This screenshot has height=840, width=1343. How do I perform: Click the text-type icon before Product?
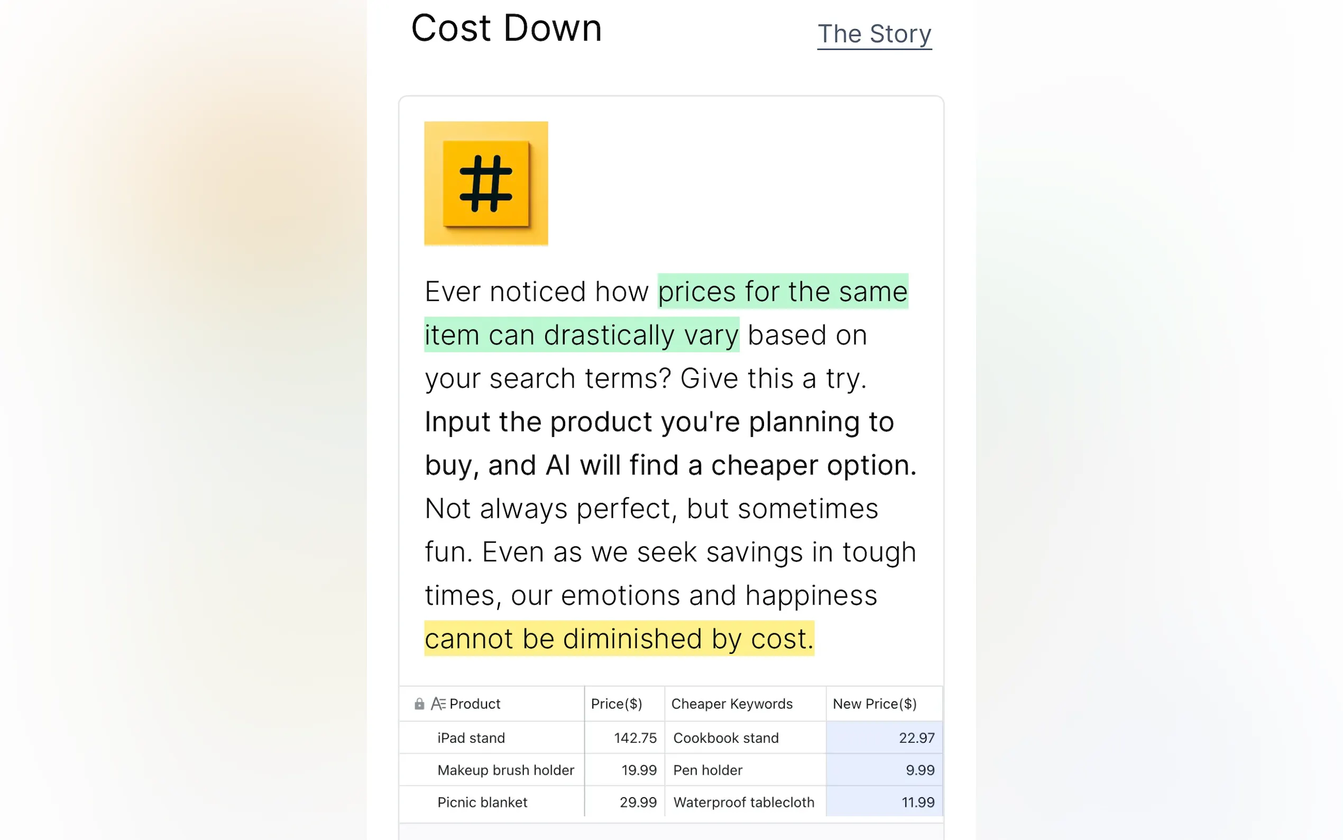coord(438,704)
